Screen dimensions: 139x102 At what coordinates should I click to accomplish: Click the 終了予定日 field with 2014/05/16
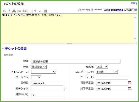(x=112, y=89)
